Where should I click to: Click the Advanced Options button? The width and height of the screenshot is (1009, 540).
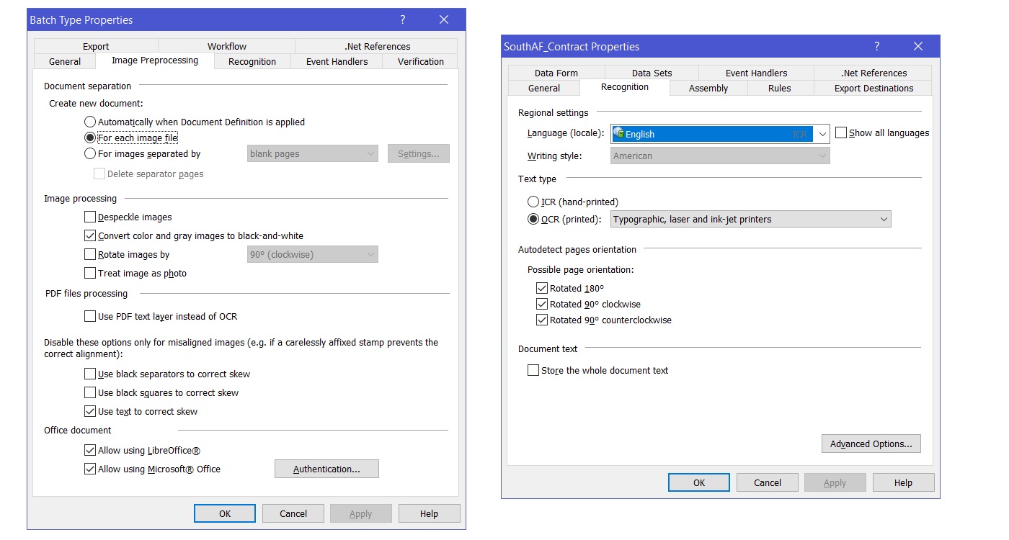click(x=871, y=444)
